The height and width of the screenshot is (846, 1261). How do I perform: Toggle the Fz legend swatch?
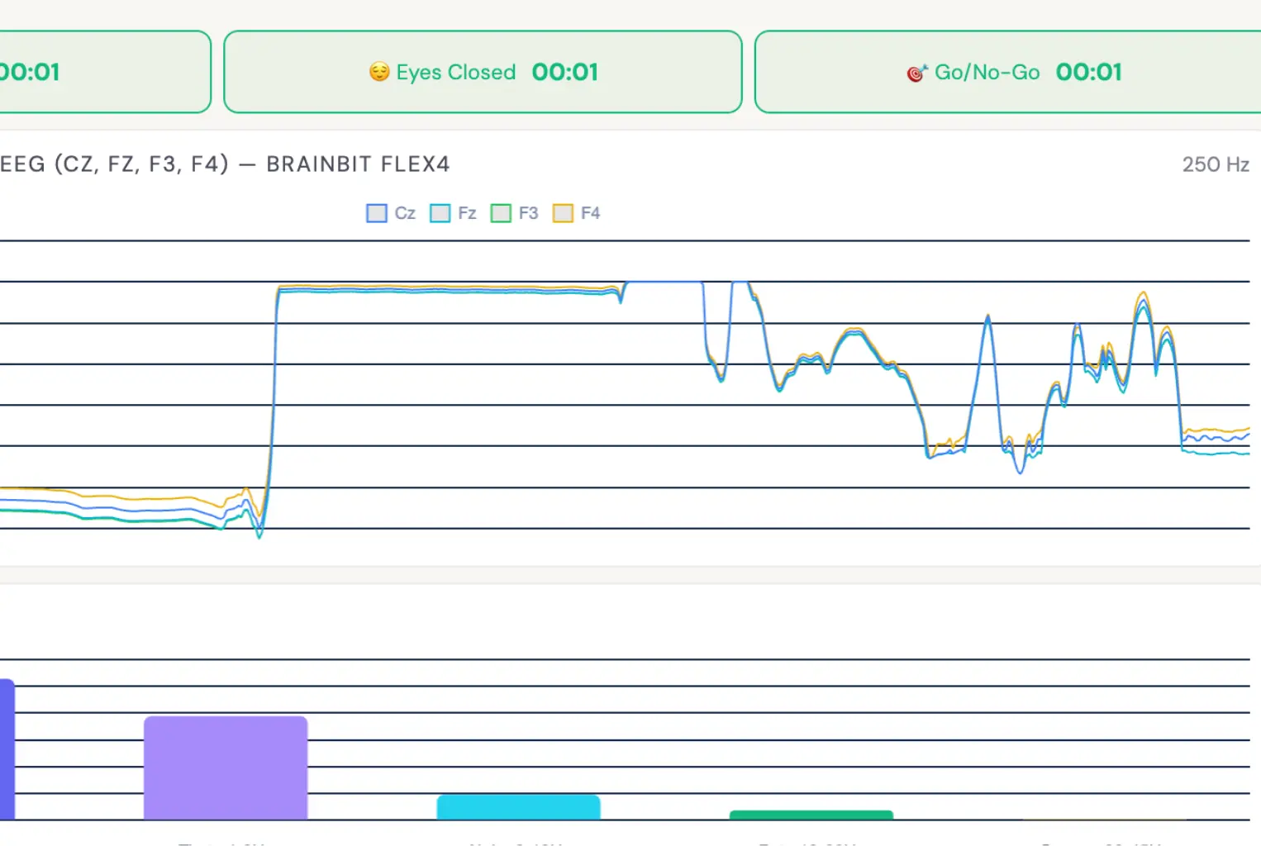point(440,213)
